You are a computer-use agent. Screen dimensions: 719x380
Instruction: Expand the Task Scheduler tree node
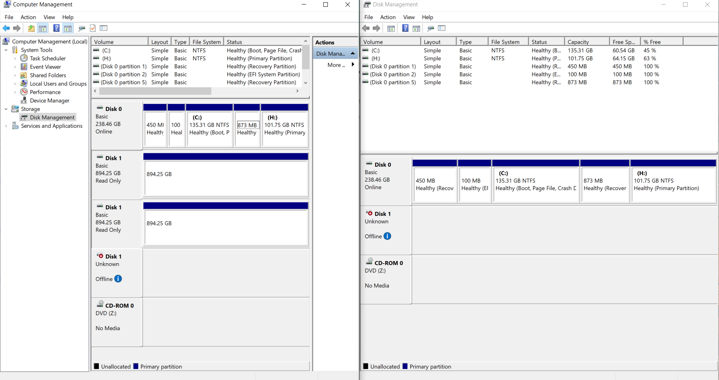click(15, 58)
